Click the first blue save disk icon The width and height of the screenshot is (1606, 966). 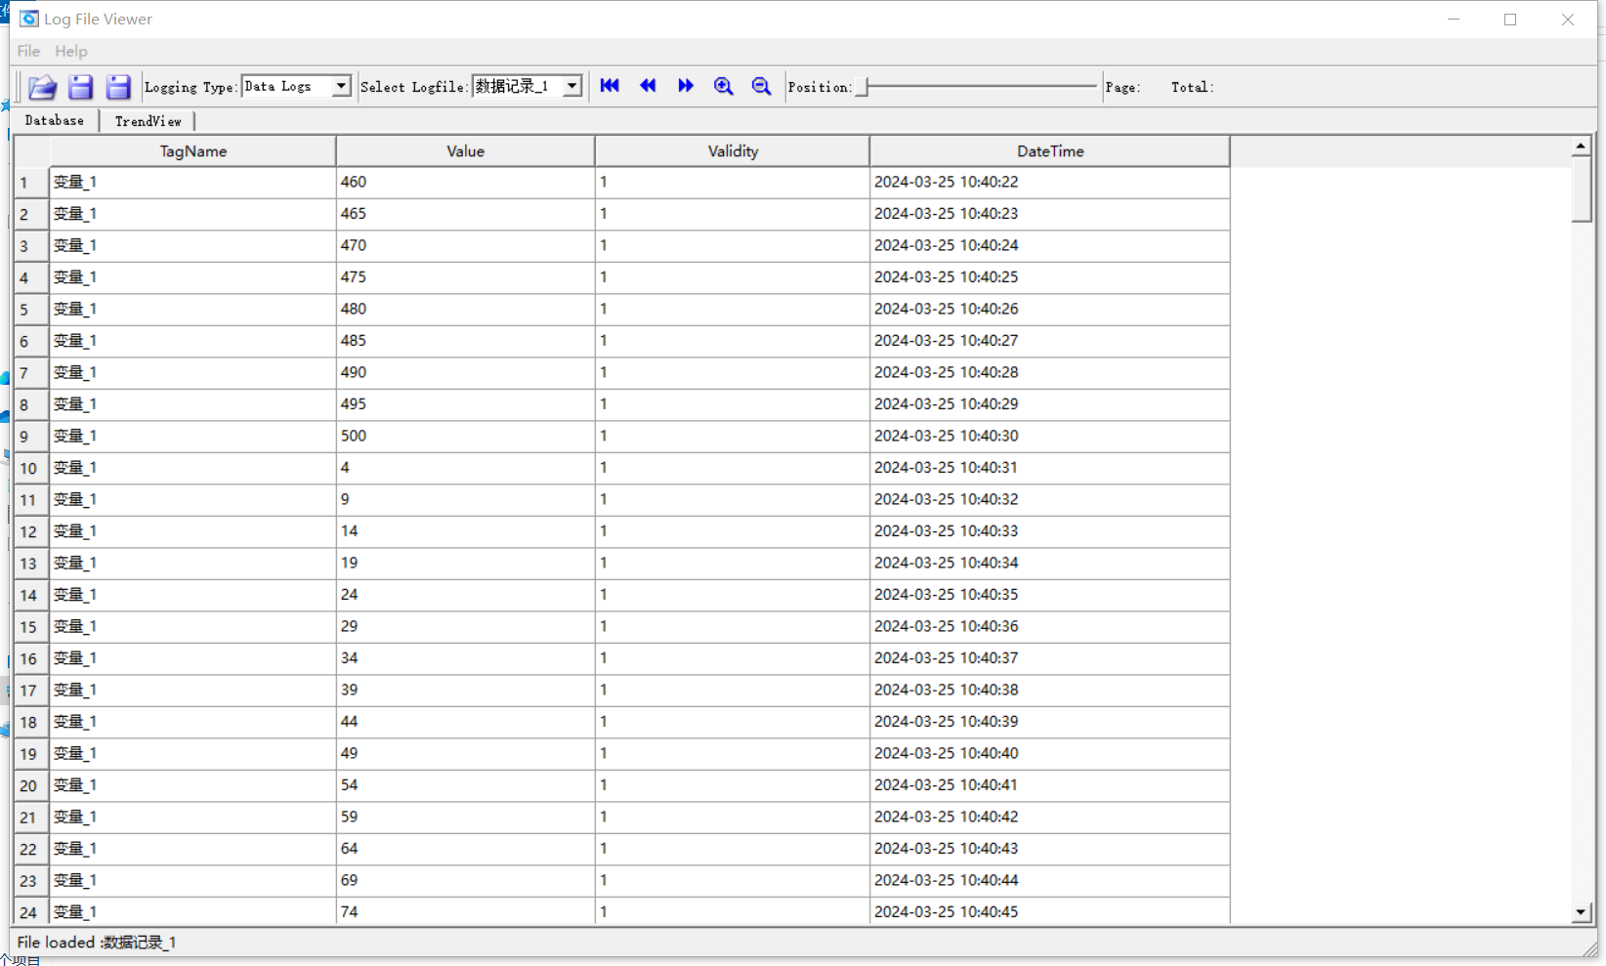pyautogui.click(x=80, y=87)
